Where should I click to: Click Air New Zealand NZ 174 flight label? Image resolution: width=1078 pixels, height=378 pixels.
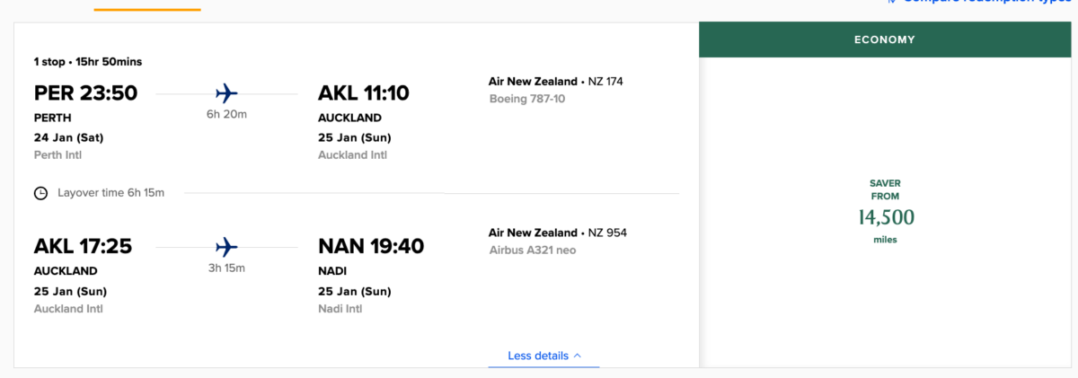(555, 81)
